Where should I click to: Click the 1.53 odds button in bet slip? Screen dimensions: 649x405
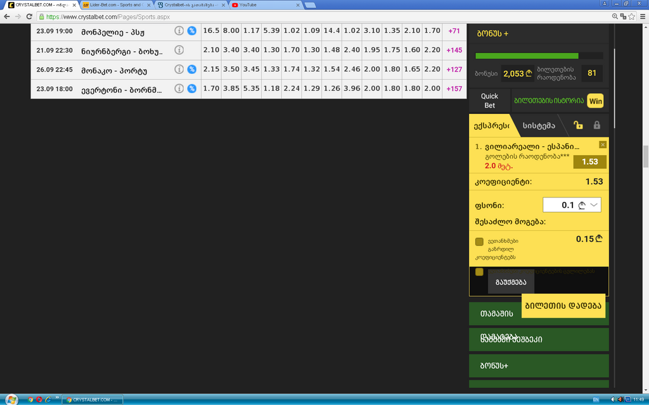[x=590, y=161]
